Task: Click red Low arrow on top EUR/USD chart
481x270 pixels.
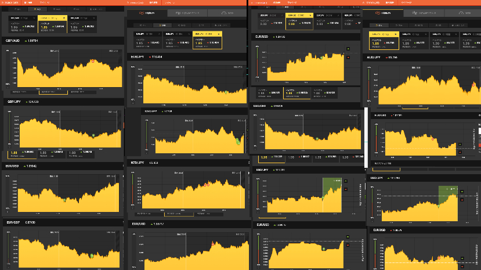Action: 348,57
